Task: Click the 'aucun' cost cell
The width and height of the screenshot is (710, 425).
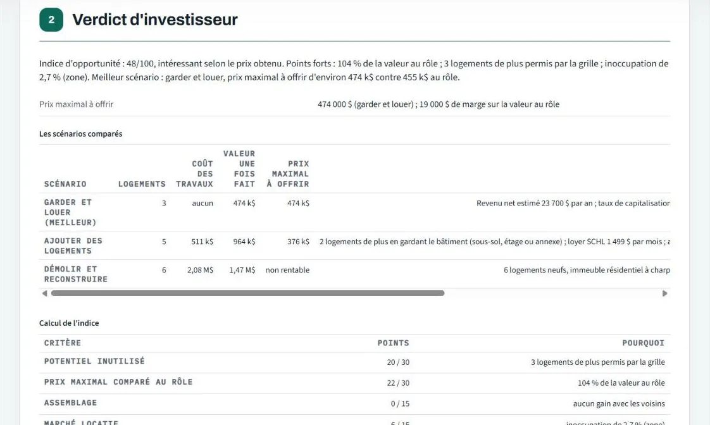Action: [x=202, y=203]
